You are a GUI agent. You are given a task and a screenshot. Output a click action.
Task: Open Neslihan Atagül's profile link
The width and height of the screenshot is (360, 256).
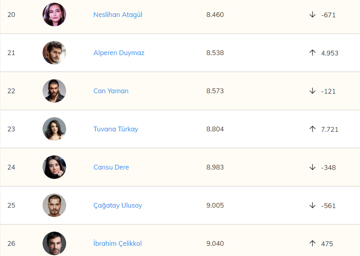(118, 15)
